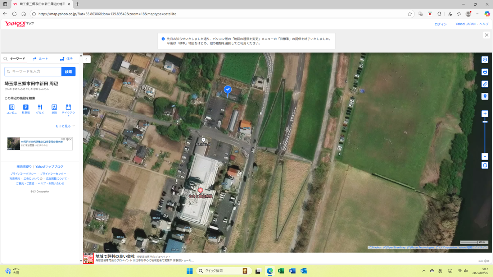Switch to the ルート tab

[40, 59]
